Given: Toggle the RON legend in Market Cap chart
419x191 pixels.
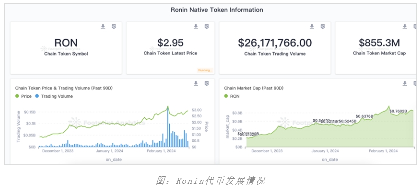Looking at the screenshot, I should pyautogui.click(x=232, y=96).
